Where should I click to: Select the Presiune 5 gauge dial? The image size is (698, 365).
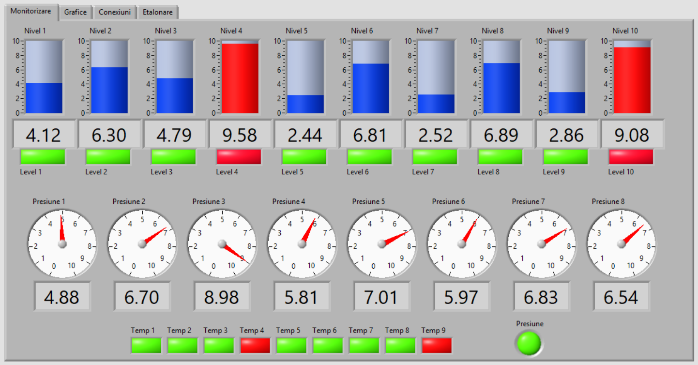[381, 244]
